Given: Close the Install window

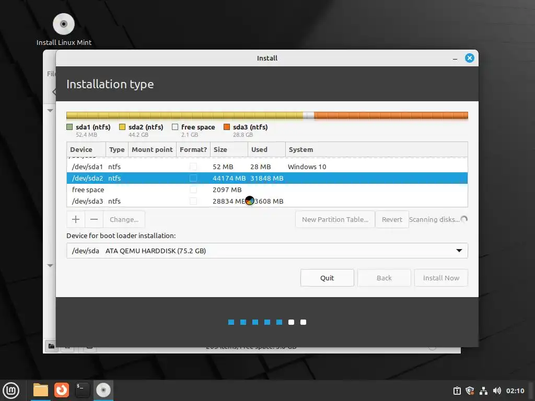Looking at the screenshot, I should tap(470, 58).
